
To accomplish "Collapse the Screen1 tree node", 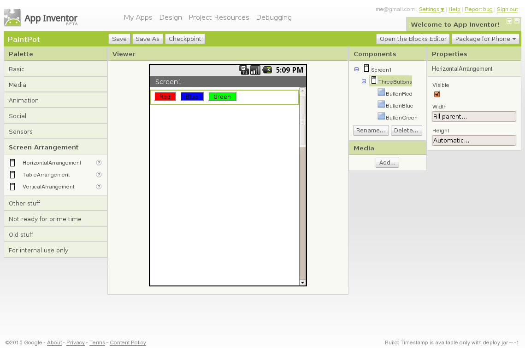I will (357, 69).
